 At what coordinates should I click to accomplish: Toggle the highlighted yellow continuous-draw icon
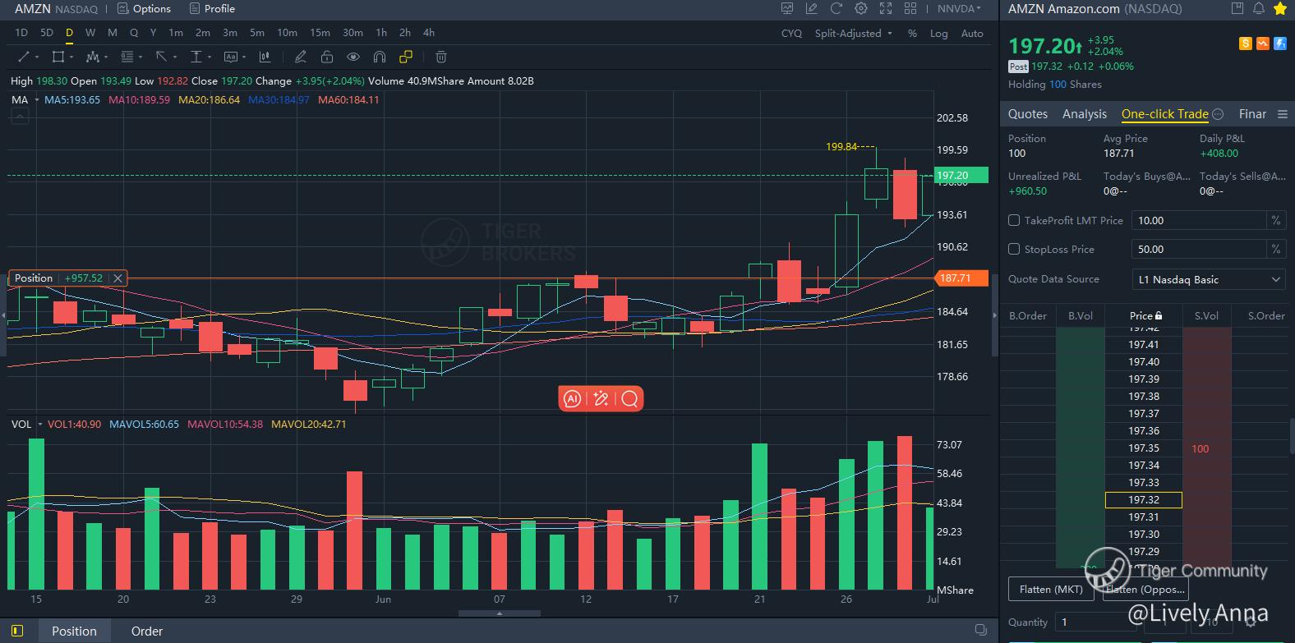(406, 57)
